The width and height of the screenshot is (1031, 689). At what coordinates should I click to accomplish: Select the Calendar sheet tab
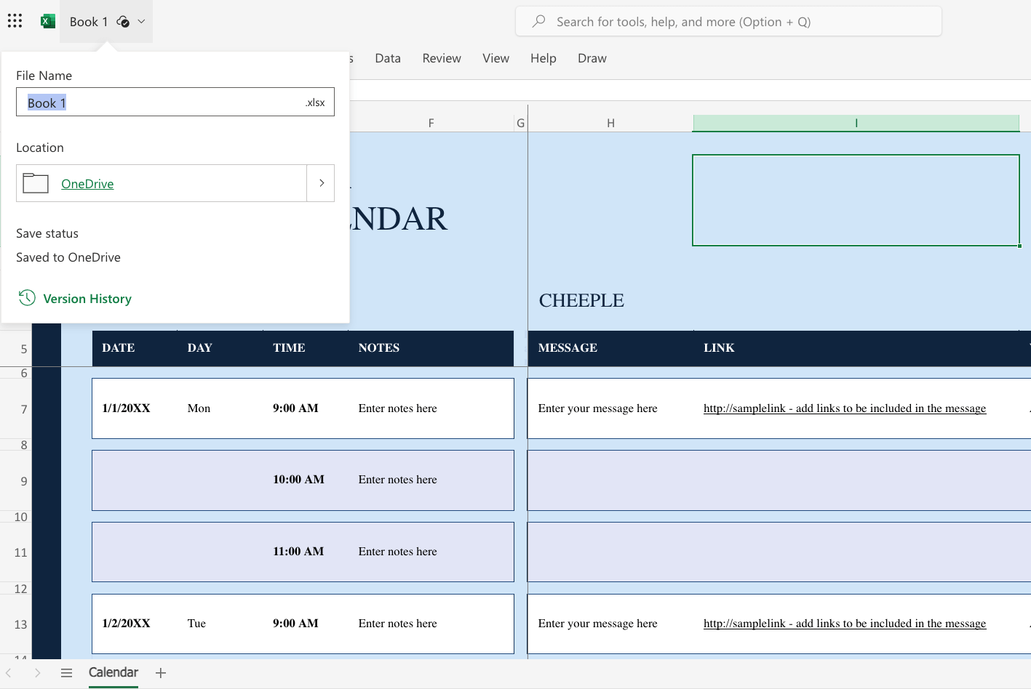[x=113, y=672]
